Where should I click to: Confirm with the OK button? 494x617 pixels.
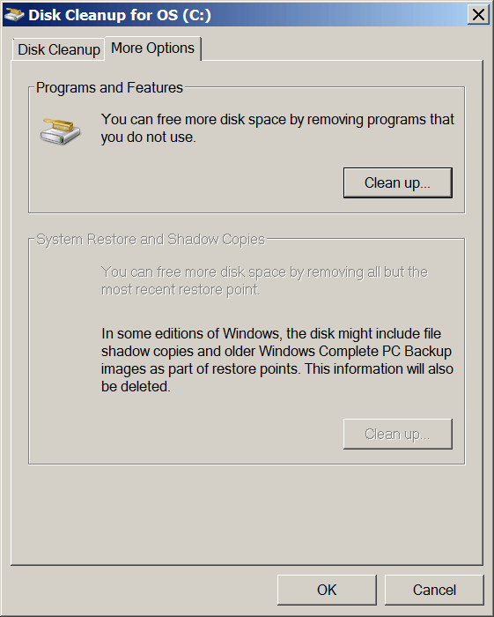tap(327, 590)
